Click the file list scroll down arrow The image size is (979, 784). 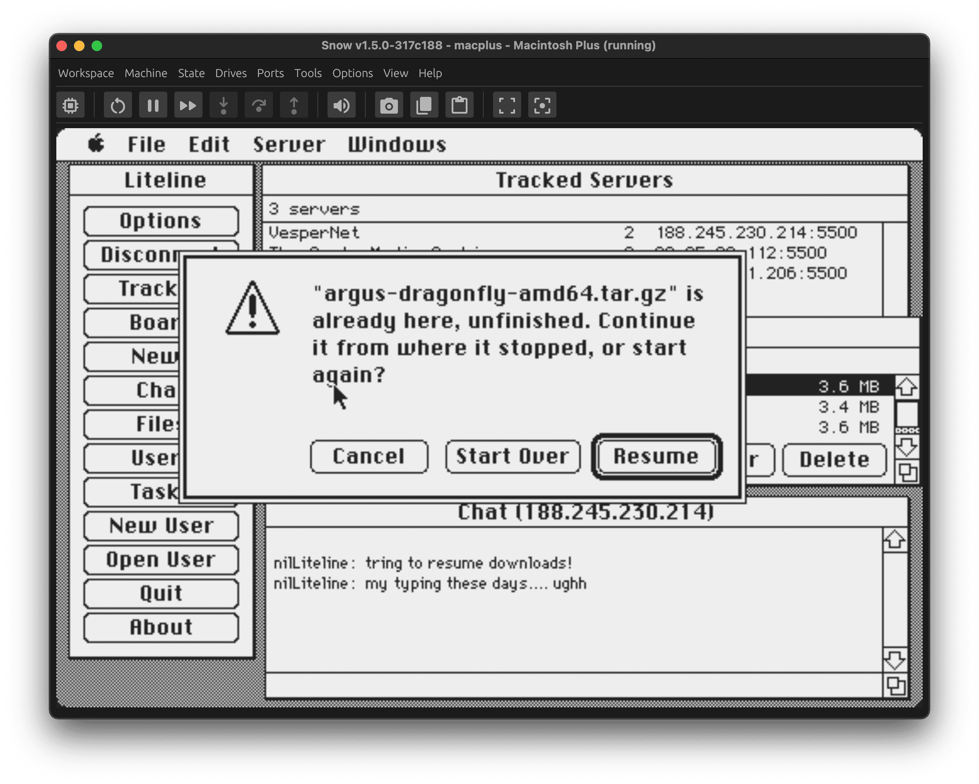(x=907, y=447)
